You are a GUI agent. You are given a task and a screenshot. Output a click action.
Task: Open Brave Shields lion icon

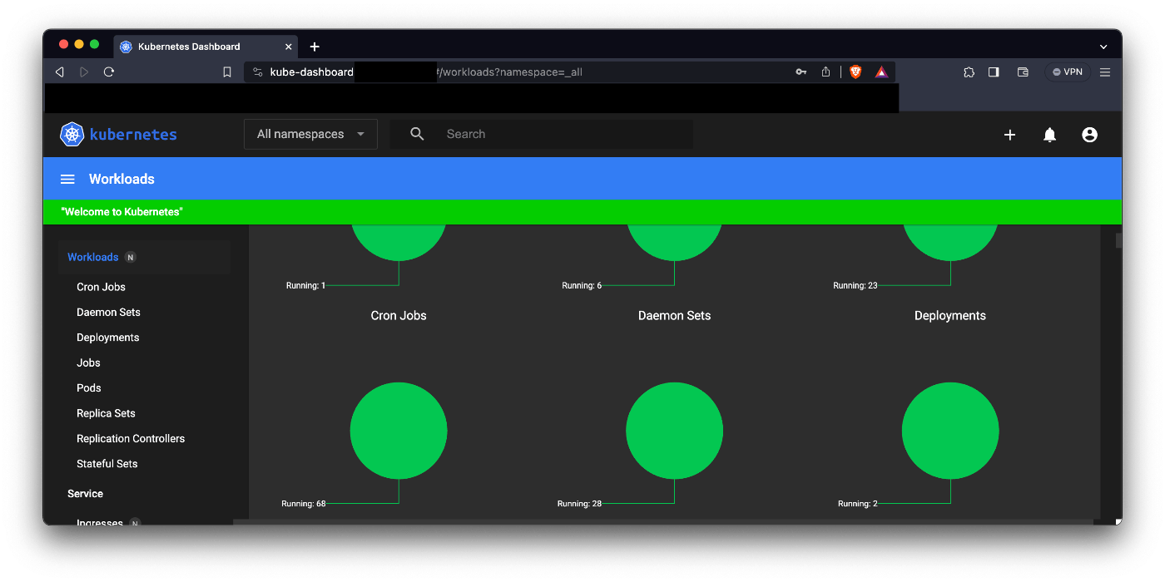pyautogui.click(x=855, y=72)
